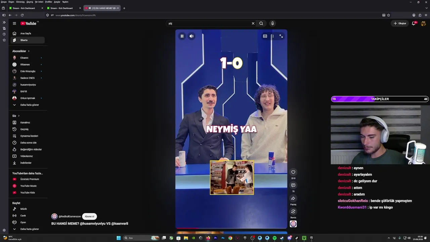Open İndirilenler downloads
430x242 pixels.
click(27, 163)
